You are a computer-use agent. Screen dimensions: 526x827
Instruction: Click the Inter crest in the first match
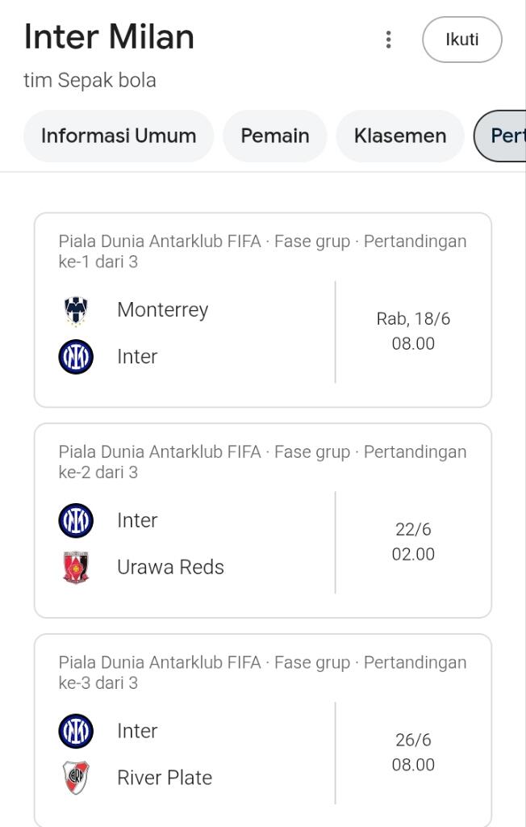pos(76,357)
